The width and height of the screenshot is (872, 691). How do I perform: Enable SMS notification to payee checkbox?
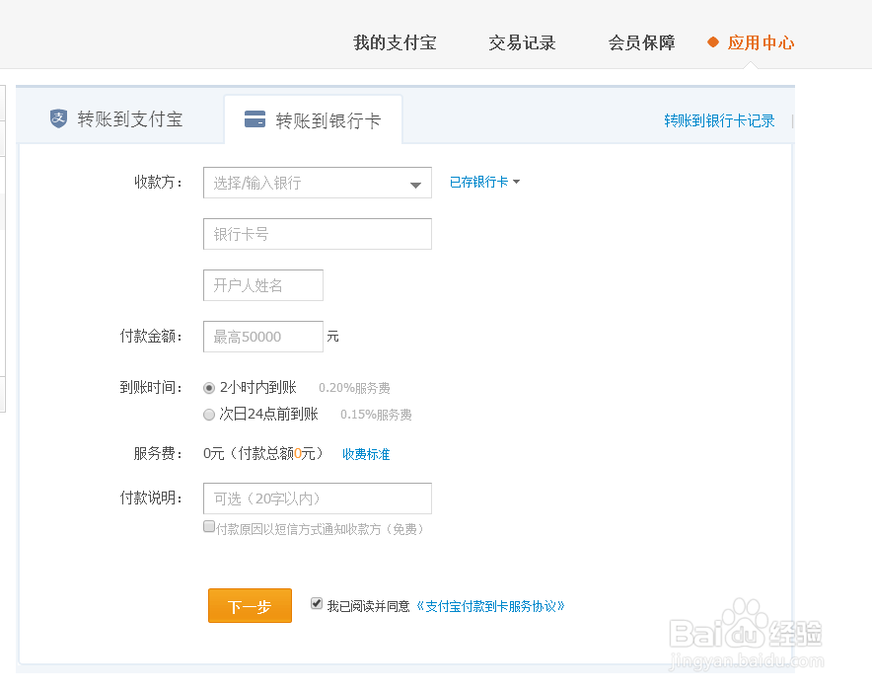(209, 526)
